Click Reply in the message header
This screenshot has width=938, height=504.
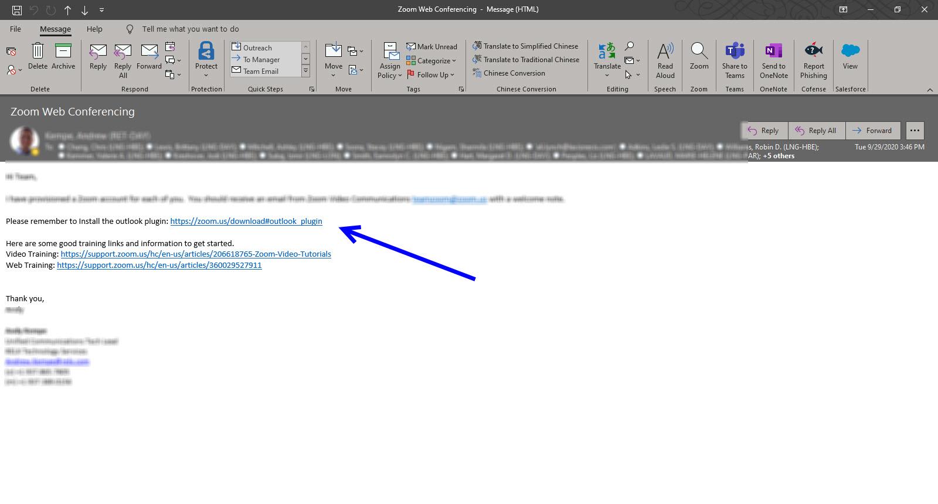764,131
